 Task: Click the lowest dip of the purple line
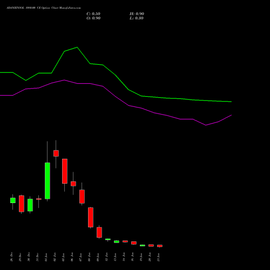point(206,125)
